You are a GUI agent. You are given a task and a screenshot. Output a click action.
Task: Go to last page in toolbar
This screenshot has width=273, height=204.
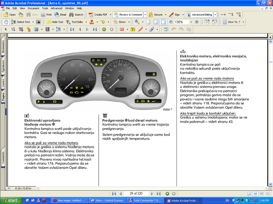tap(95, 29)
